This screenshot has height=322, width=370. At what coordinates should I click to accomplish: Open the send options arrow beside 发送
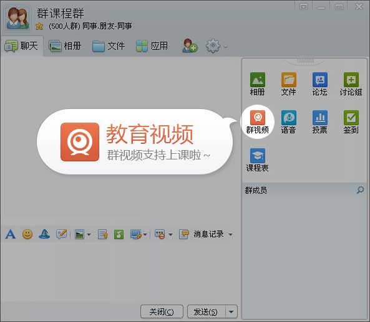pos(231,311)
